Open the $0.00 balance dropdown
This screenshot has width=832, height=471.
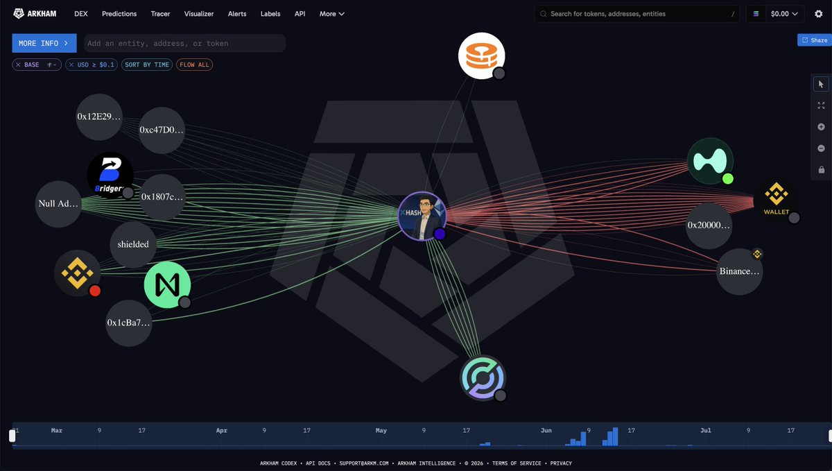786,13
